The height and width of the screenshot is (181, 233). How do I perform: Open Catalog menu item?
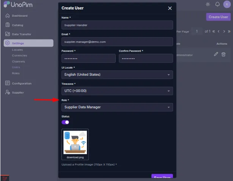[17, 25]
